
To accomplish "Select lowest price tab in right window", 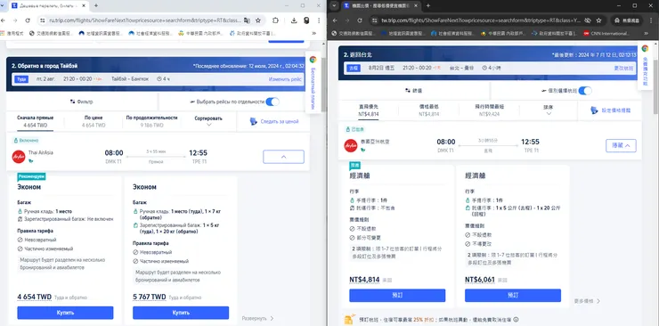I will 428,110.
